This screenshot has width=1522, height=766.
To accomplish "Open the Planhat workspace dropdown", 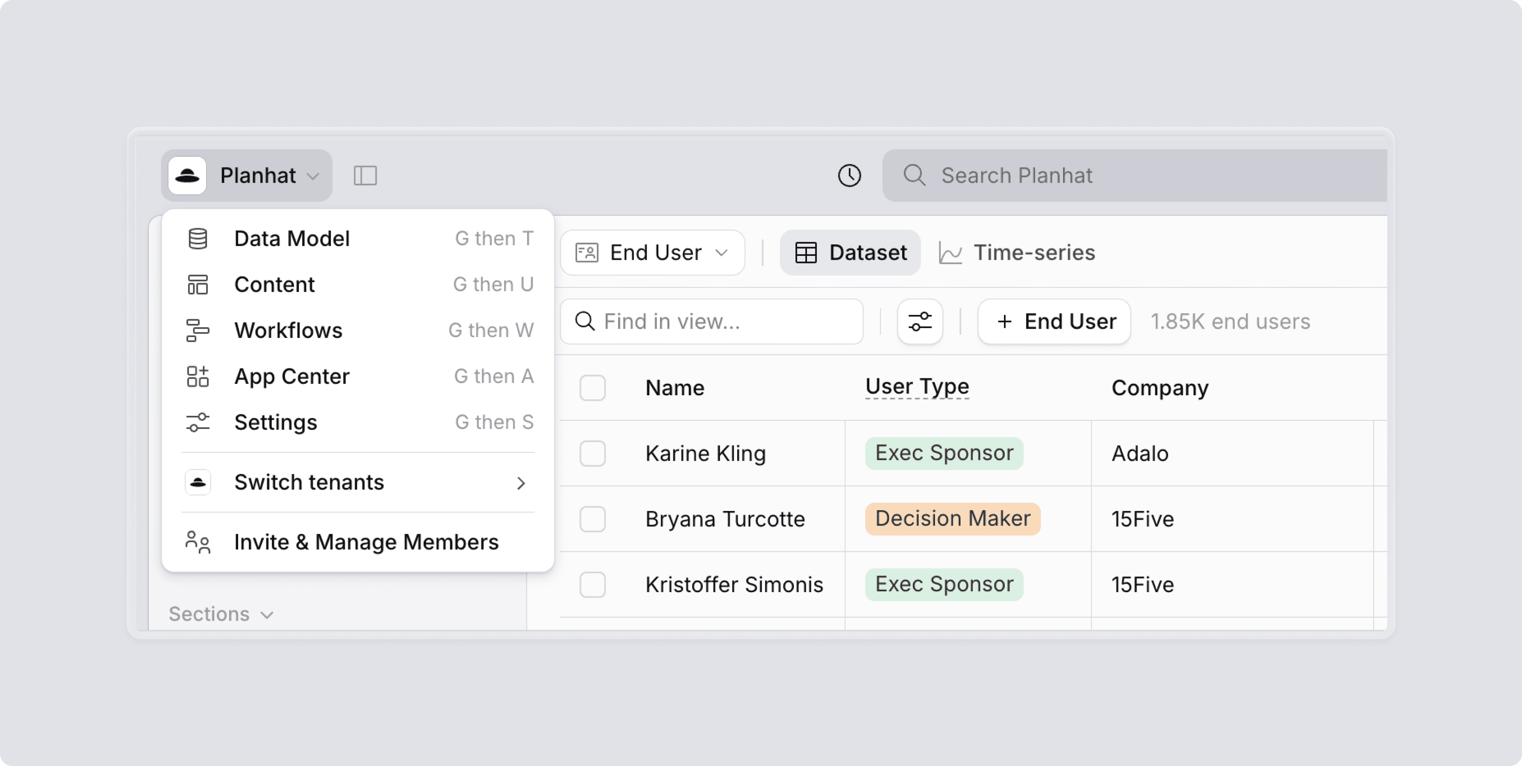I will pos(247,175).
